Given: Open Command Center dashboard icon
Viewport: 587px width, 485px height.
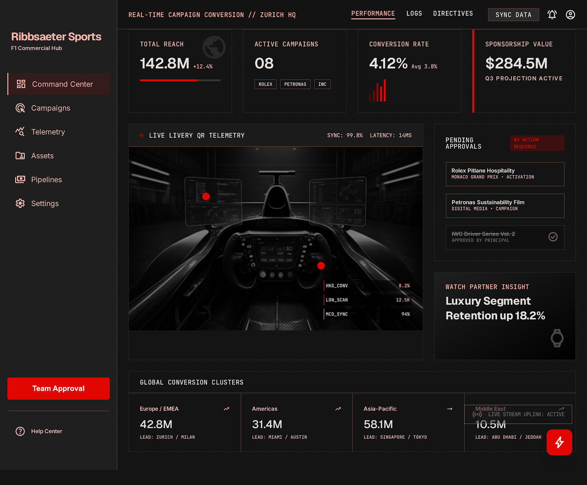Looking at the screenshot, I should [21, 84].
